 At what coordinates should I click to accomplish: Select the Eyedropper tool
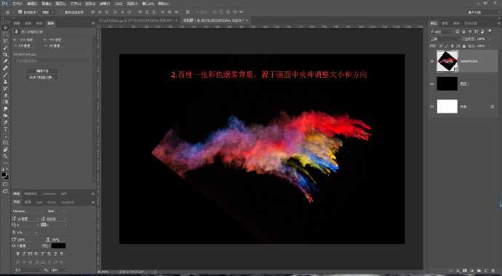[x=5, y=61]
